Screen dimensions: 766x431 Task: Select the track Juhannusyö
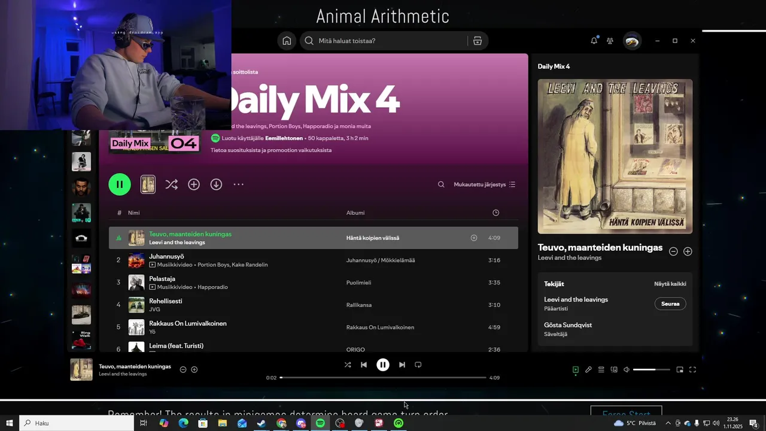coord(166,256)
